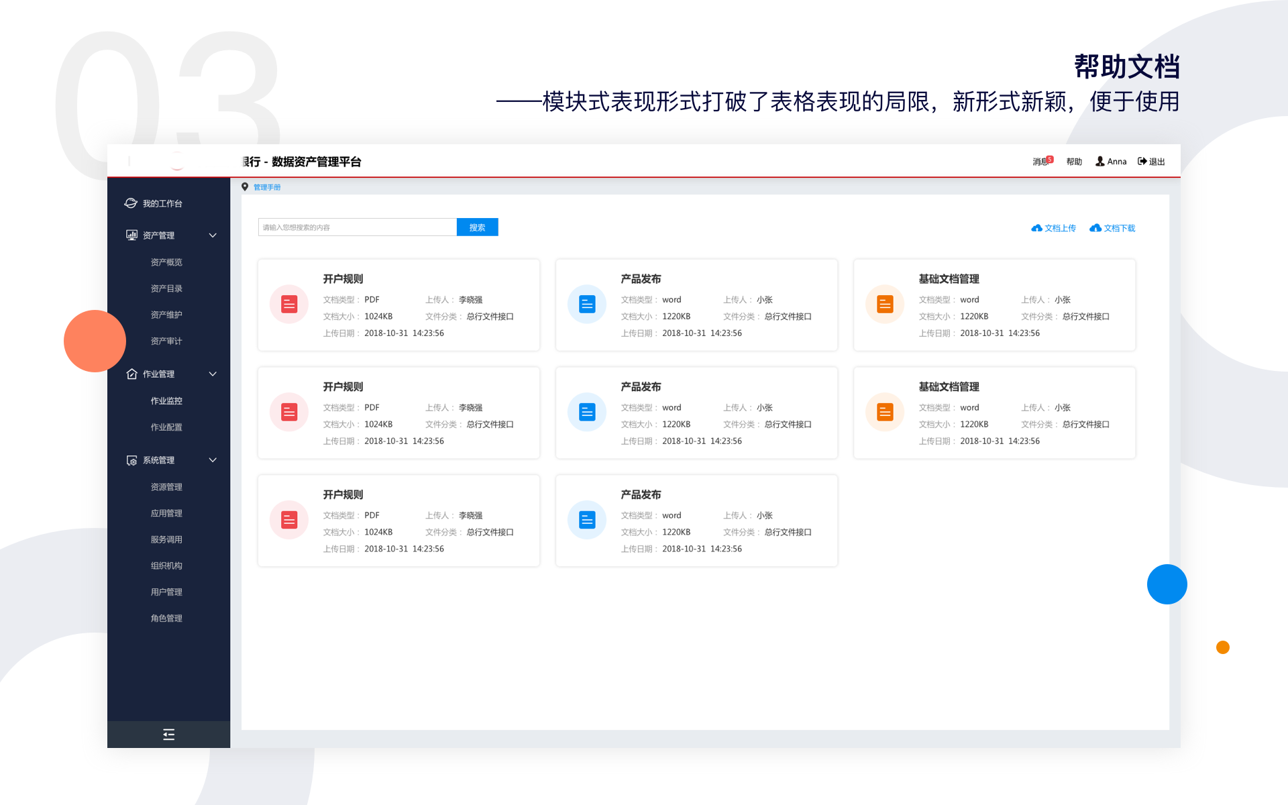Collapse the 作业管理 sidebar section

[213, 374]
